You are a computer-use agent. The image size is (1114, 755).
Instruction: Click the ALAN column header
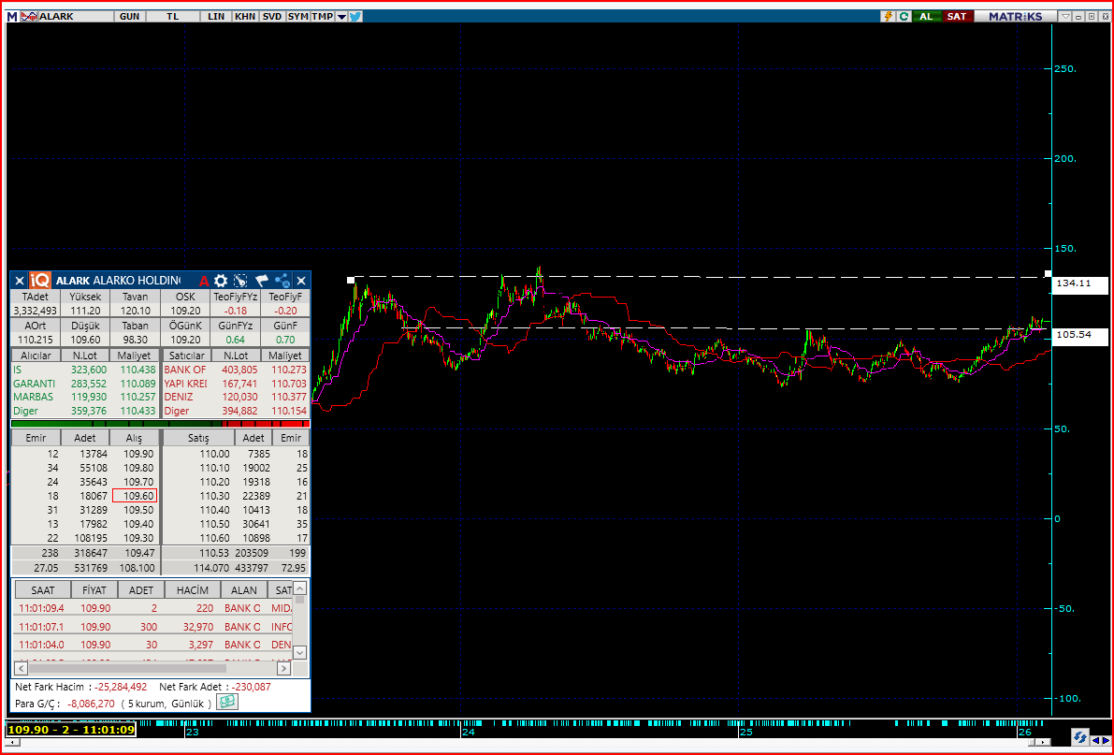[x=244, y=590]
